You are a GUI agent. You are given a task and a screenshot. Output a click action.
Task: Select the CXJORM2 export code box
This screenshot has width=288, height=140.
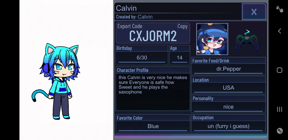coord(153,33)
